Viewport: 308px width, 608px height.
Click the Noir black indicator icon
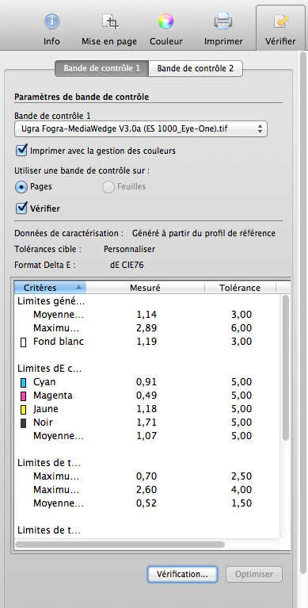[23, 423]
